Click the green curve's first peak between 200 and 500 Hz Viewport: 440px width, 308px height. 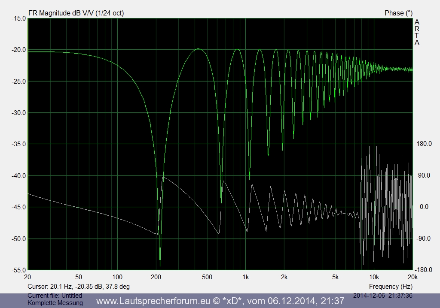tap(198, 49)
